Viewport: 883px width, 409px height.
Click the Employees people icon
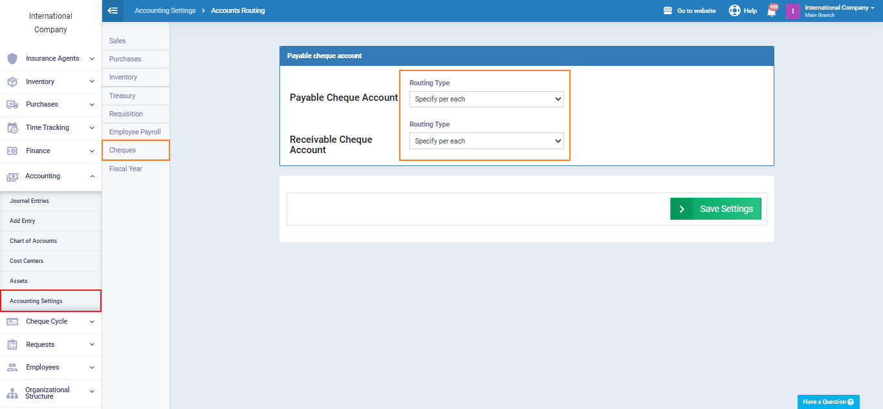[x=12, y=368]
